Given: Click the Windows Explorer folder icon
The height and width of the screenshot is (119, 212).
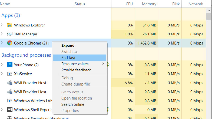Looking at the screenshot, I should pos(10,25).
